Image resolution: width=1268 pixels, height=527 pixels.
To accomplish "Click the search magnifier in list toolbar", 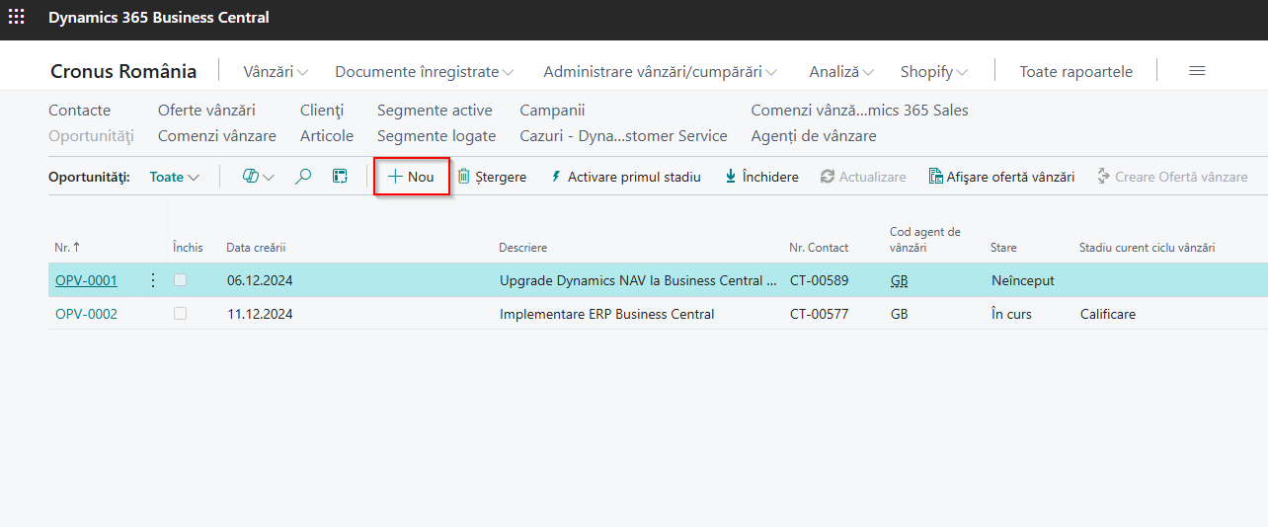I will click(303, 177).
